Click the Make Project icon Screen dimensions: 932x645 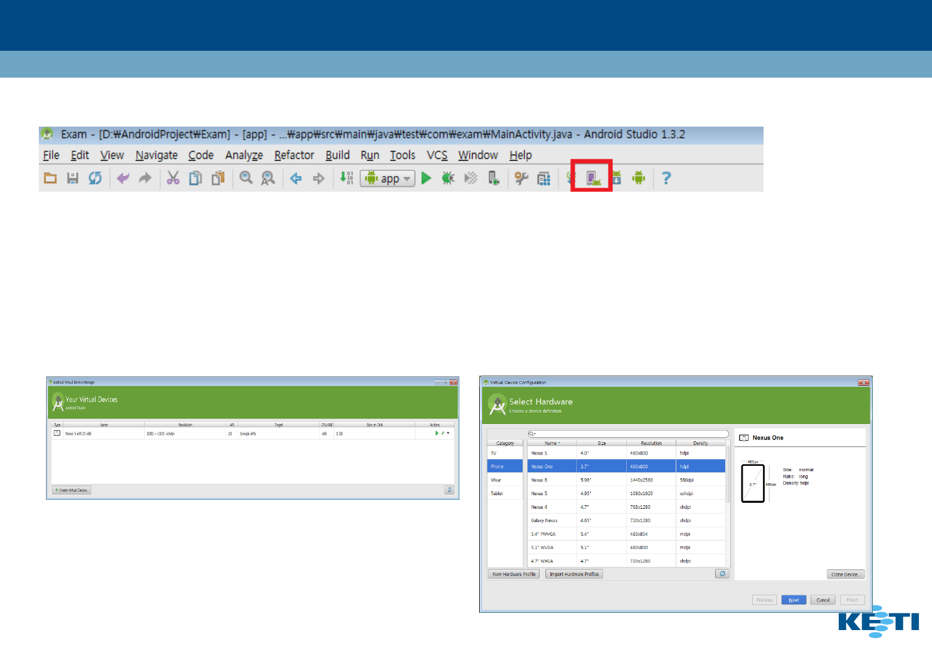[x=347, y=178]
